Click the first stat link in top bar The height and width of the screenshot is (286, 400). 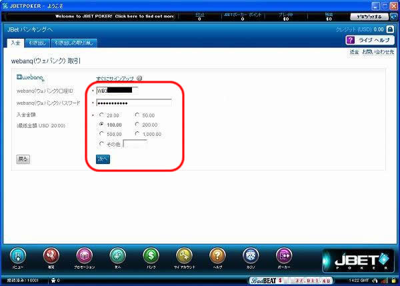[200, 15]
